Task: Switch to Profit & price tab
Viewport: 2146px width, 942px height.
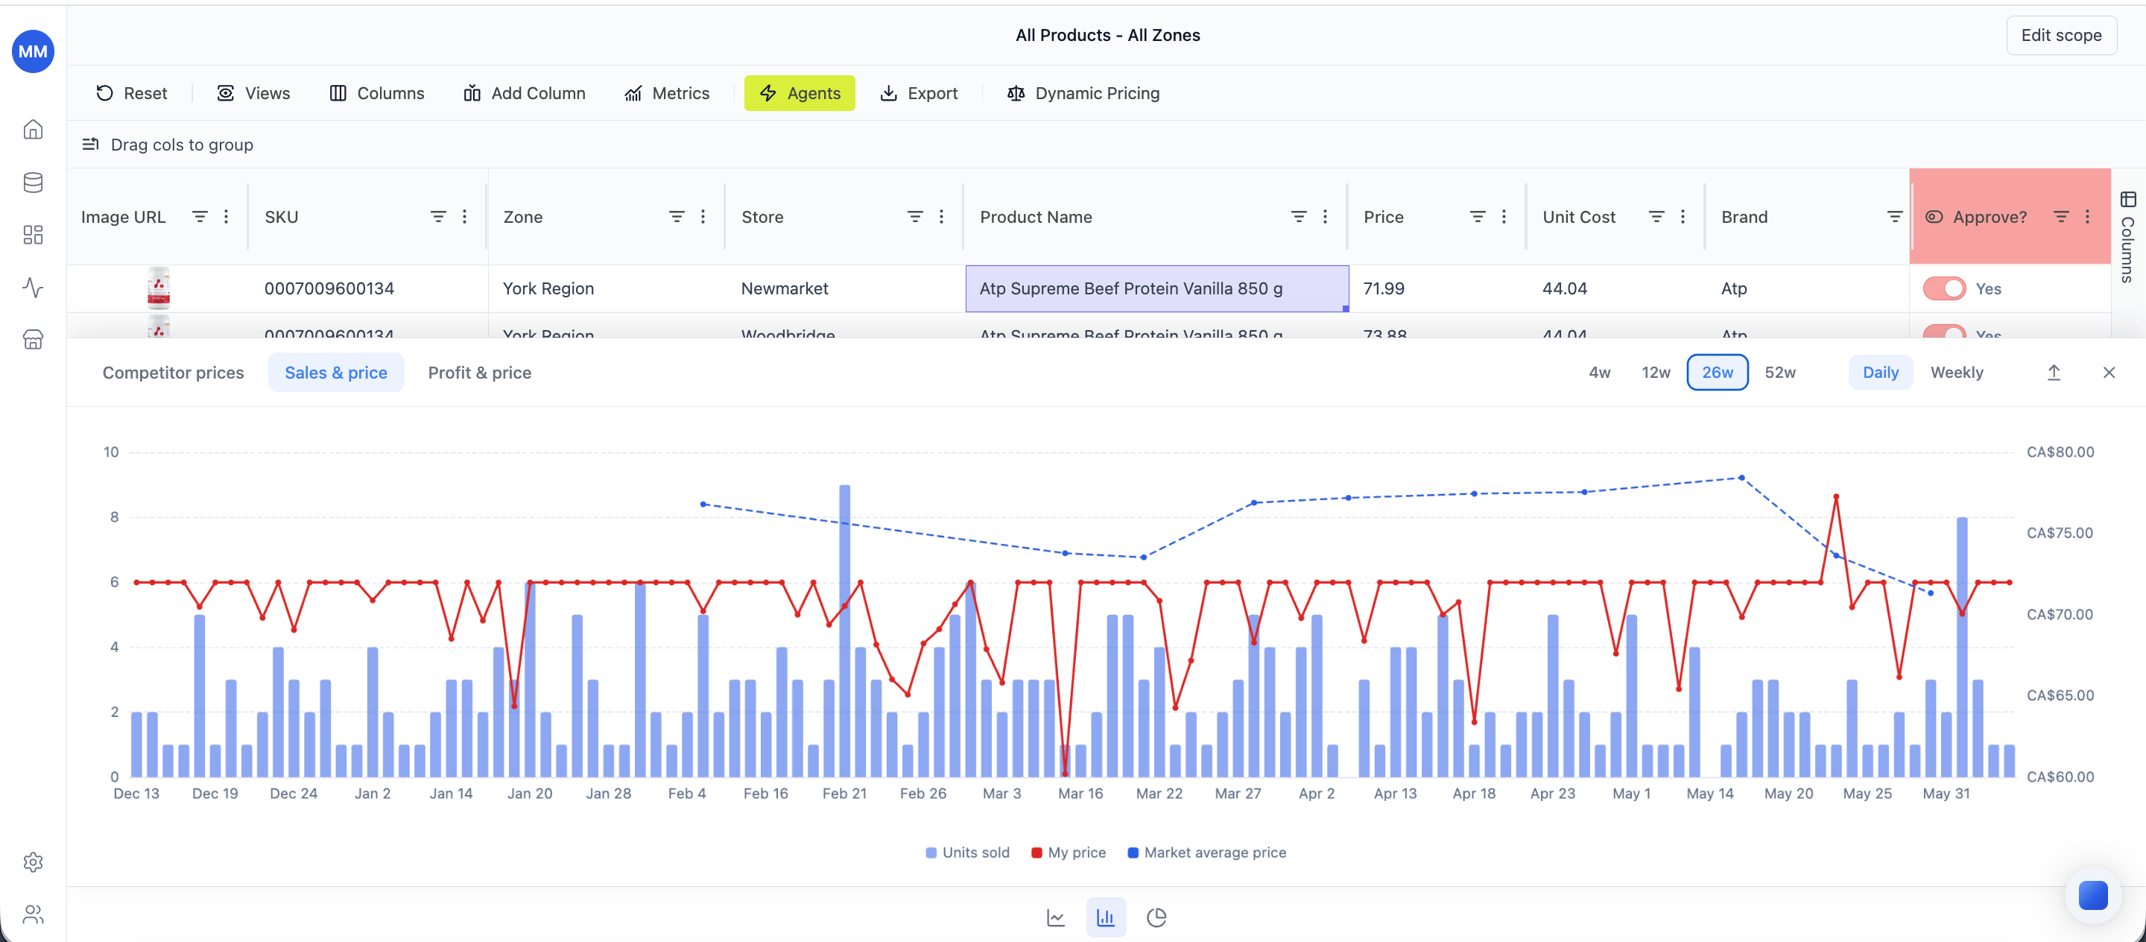Action: click(x=479, y=373)
